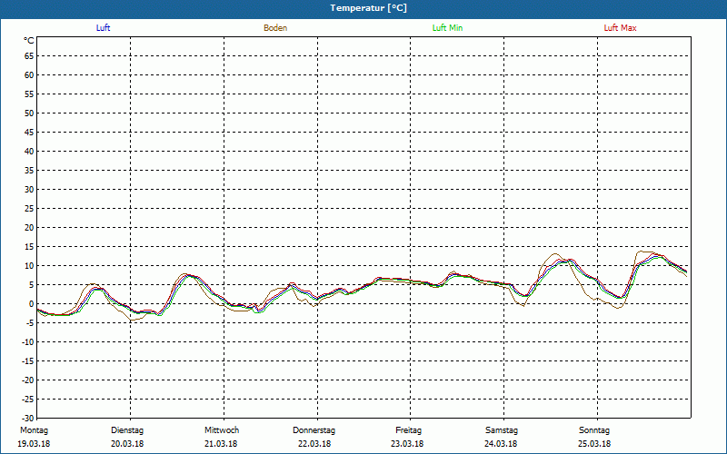Image resolution: width=727 pixels, height=454 pixels.
Task: Click the Temperatur [°C] chart title
Action: pos(369,8)
